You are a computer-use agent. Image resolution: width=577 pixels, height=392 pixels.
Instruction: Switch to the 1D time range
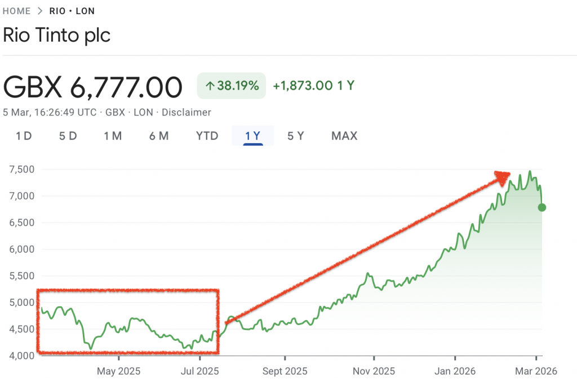24,136
